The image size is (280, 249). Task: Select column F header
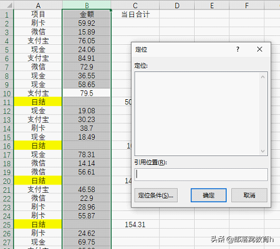(x=247, y=5)
